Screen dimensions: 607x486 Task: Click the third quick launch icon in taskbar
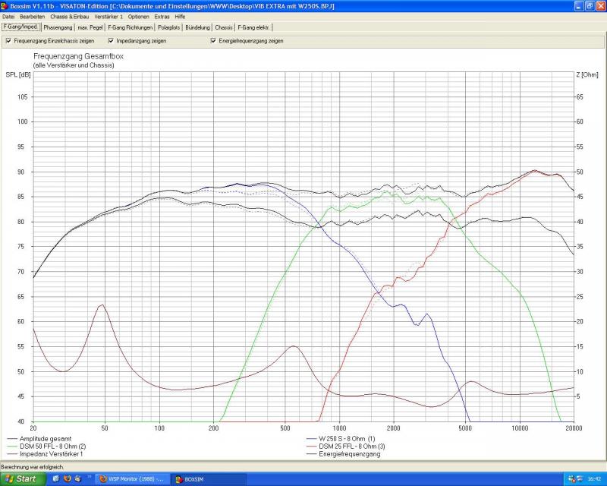pos(79,479)
